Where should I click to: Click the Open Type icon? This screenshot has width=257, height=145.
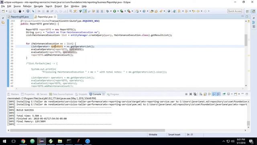tap(152, 11)
